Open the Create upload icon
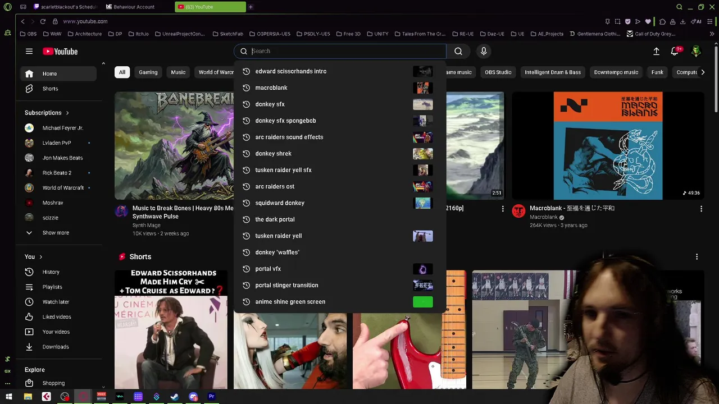This screenshot has width=719, height=404. click(x=656, y=51)
